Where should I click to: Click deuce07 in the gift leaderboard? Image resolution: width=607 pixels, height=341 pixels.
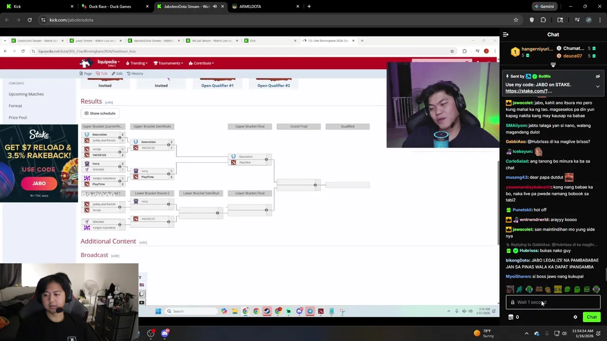[x=572, y=56]
